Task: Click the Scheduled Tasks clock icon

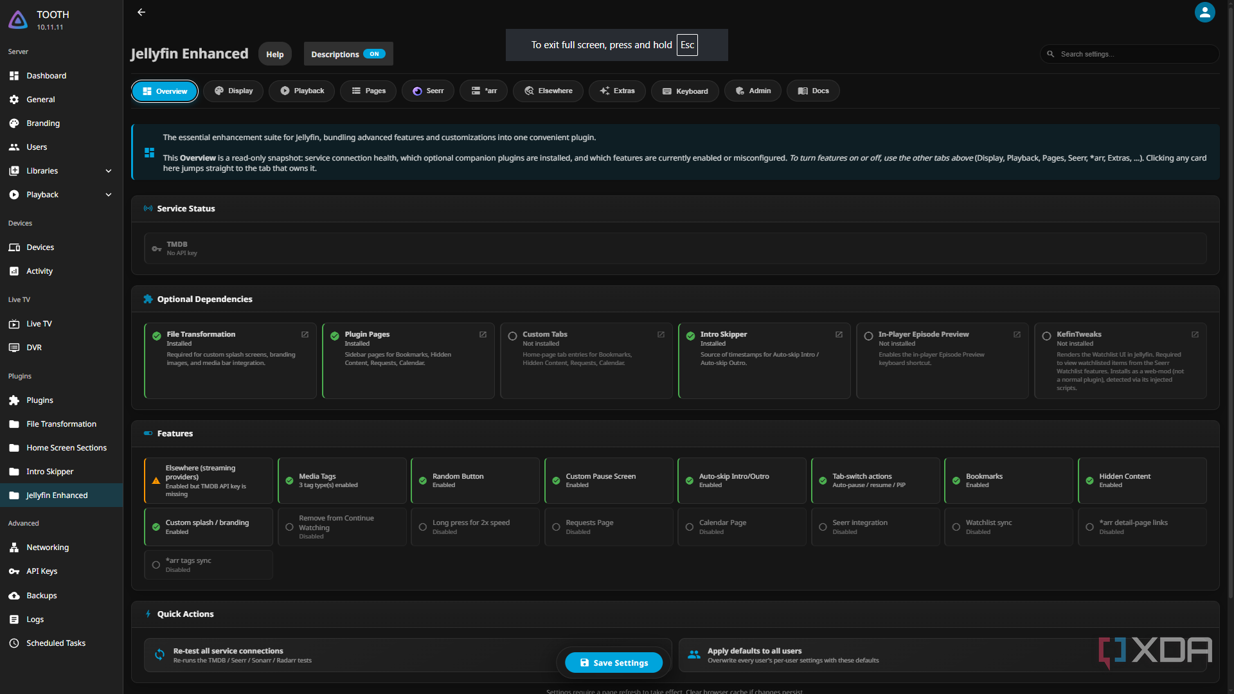Action: (x=14, y=643)
